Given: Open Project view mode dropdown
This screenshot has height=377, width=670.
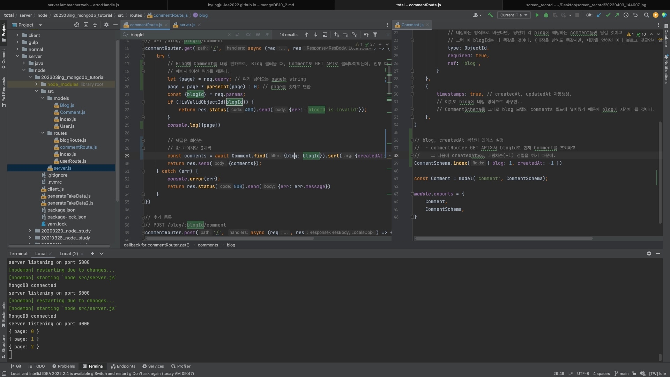Looking at the screenshot, I should [x=40, y=25].
